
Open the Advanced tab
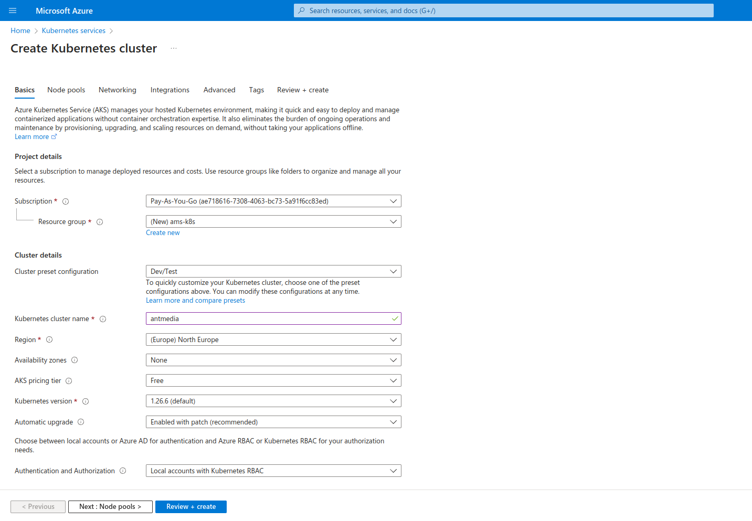coord(219,90)
